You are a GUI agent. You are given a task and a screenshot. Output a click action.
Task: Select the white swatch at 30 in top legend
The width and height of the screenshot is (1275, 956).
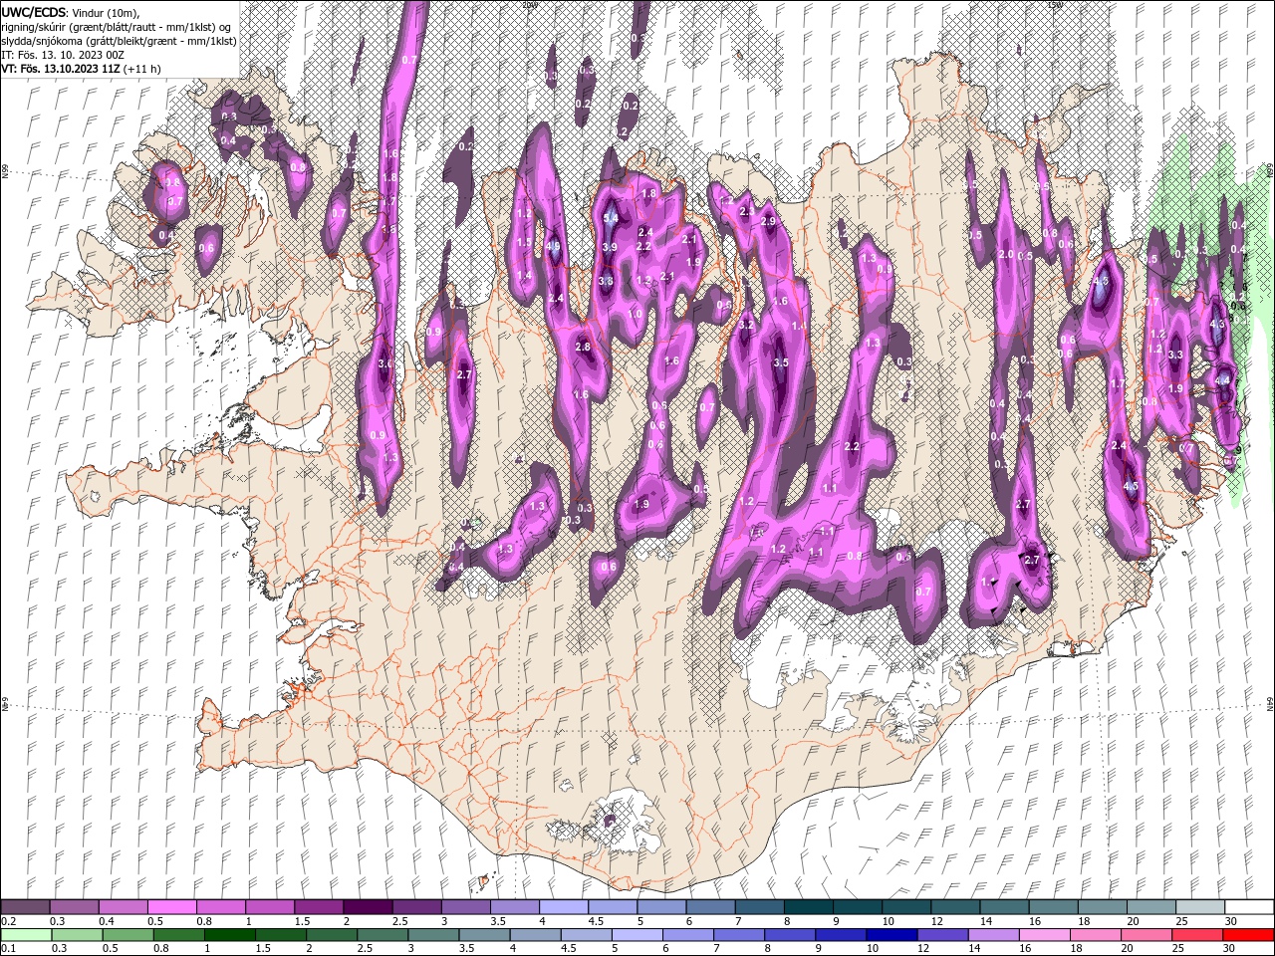[x=1248, y=907]
